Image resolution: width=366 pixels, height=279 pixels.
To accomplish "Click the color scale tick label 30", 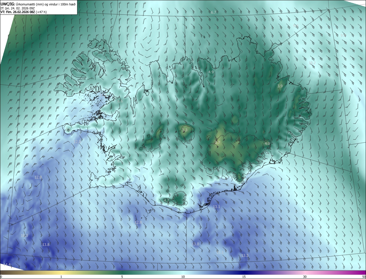I will pos(305,277).
